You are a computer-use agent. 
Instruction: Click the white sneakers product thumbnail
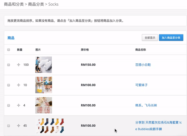pyautogui.click(x=44, y=65)
